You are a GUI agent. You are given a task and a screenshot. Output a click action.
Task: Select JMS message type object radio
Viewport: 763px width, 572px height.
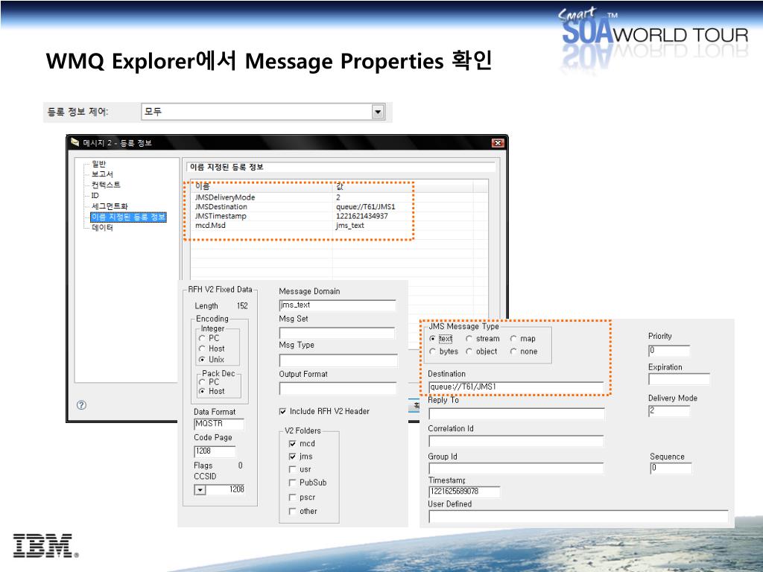click(x=469, y=352)
